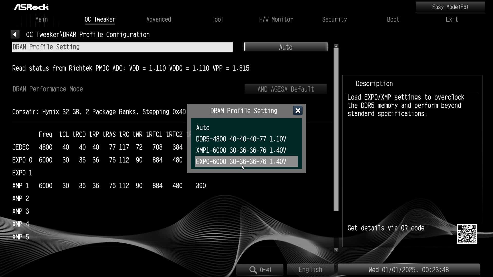The width and height of the screenshot is (493, 277).
Task: Click the vertical scrollbar thumb
Action: pyautogui.click(x=336, y=130)
